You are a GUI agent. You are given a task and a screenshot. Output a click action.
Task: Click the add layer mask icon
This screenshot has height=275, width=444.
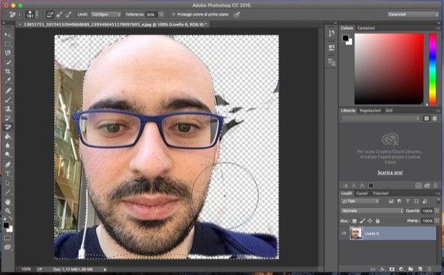(392, 269)
